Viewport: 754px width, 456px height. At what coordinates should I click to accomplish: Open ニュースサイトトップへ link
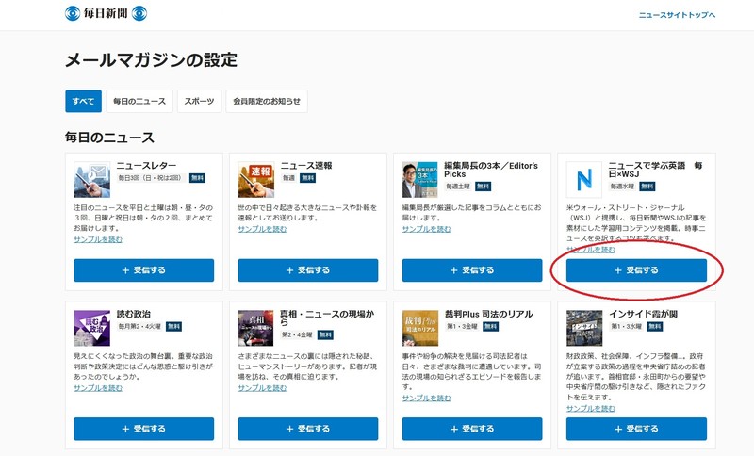[x=677, y=15]
